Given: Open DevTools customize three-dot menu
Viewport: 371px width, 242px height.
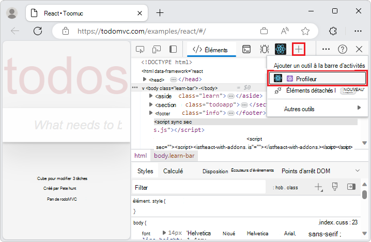Looking at the screenshot, I should tap(326, 49).
